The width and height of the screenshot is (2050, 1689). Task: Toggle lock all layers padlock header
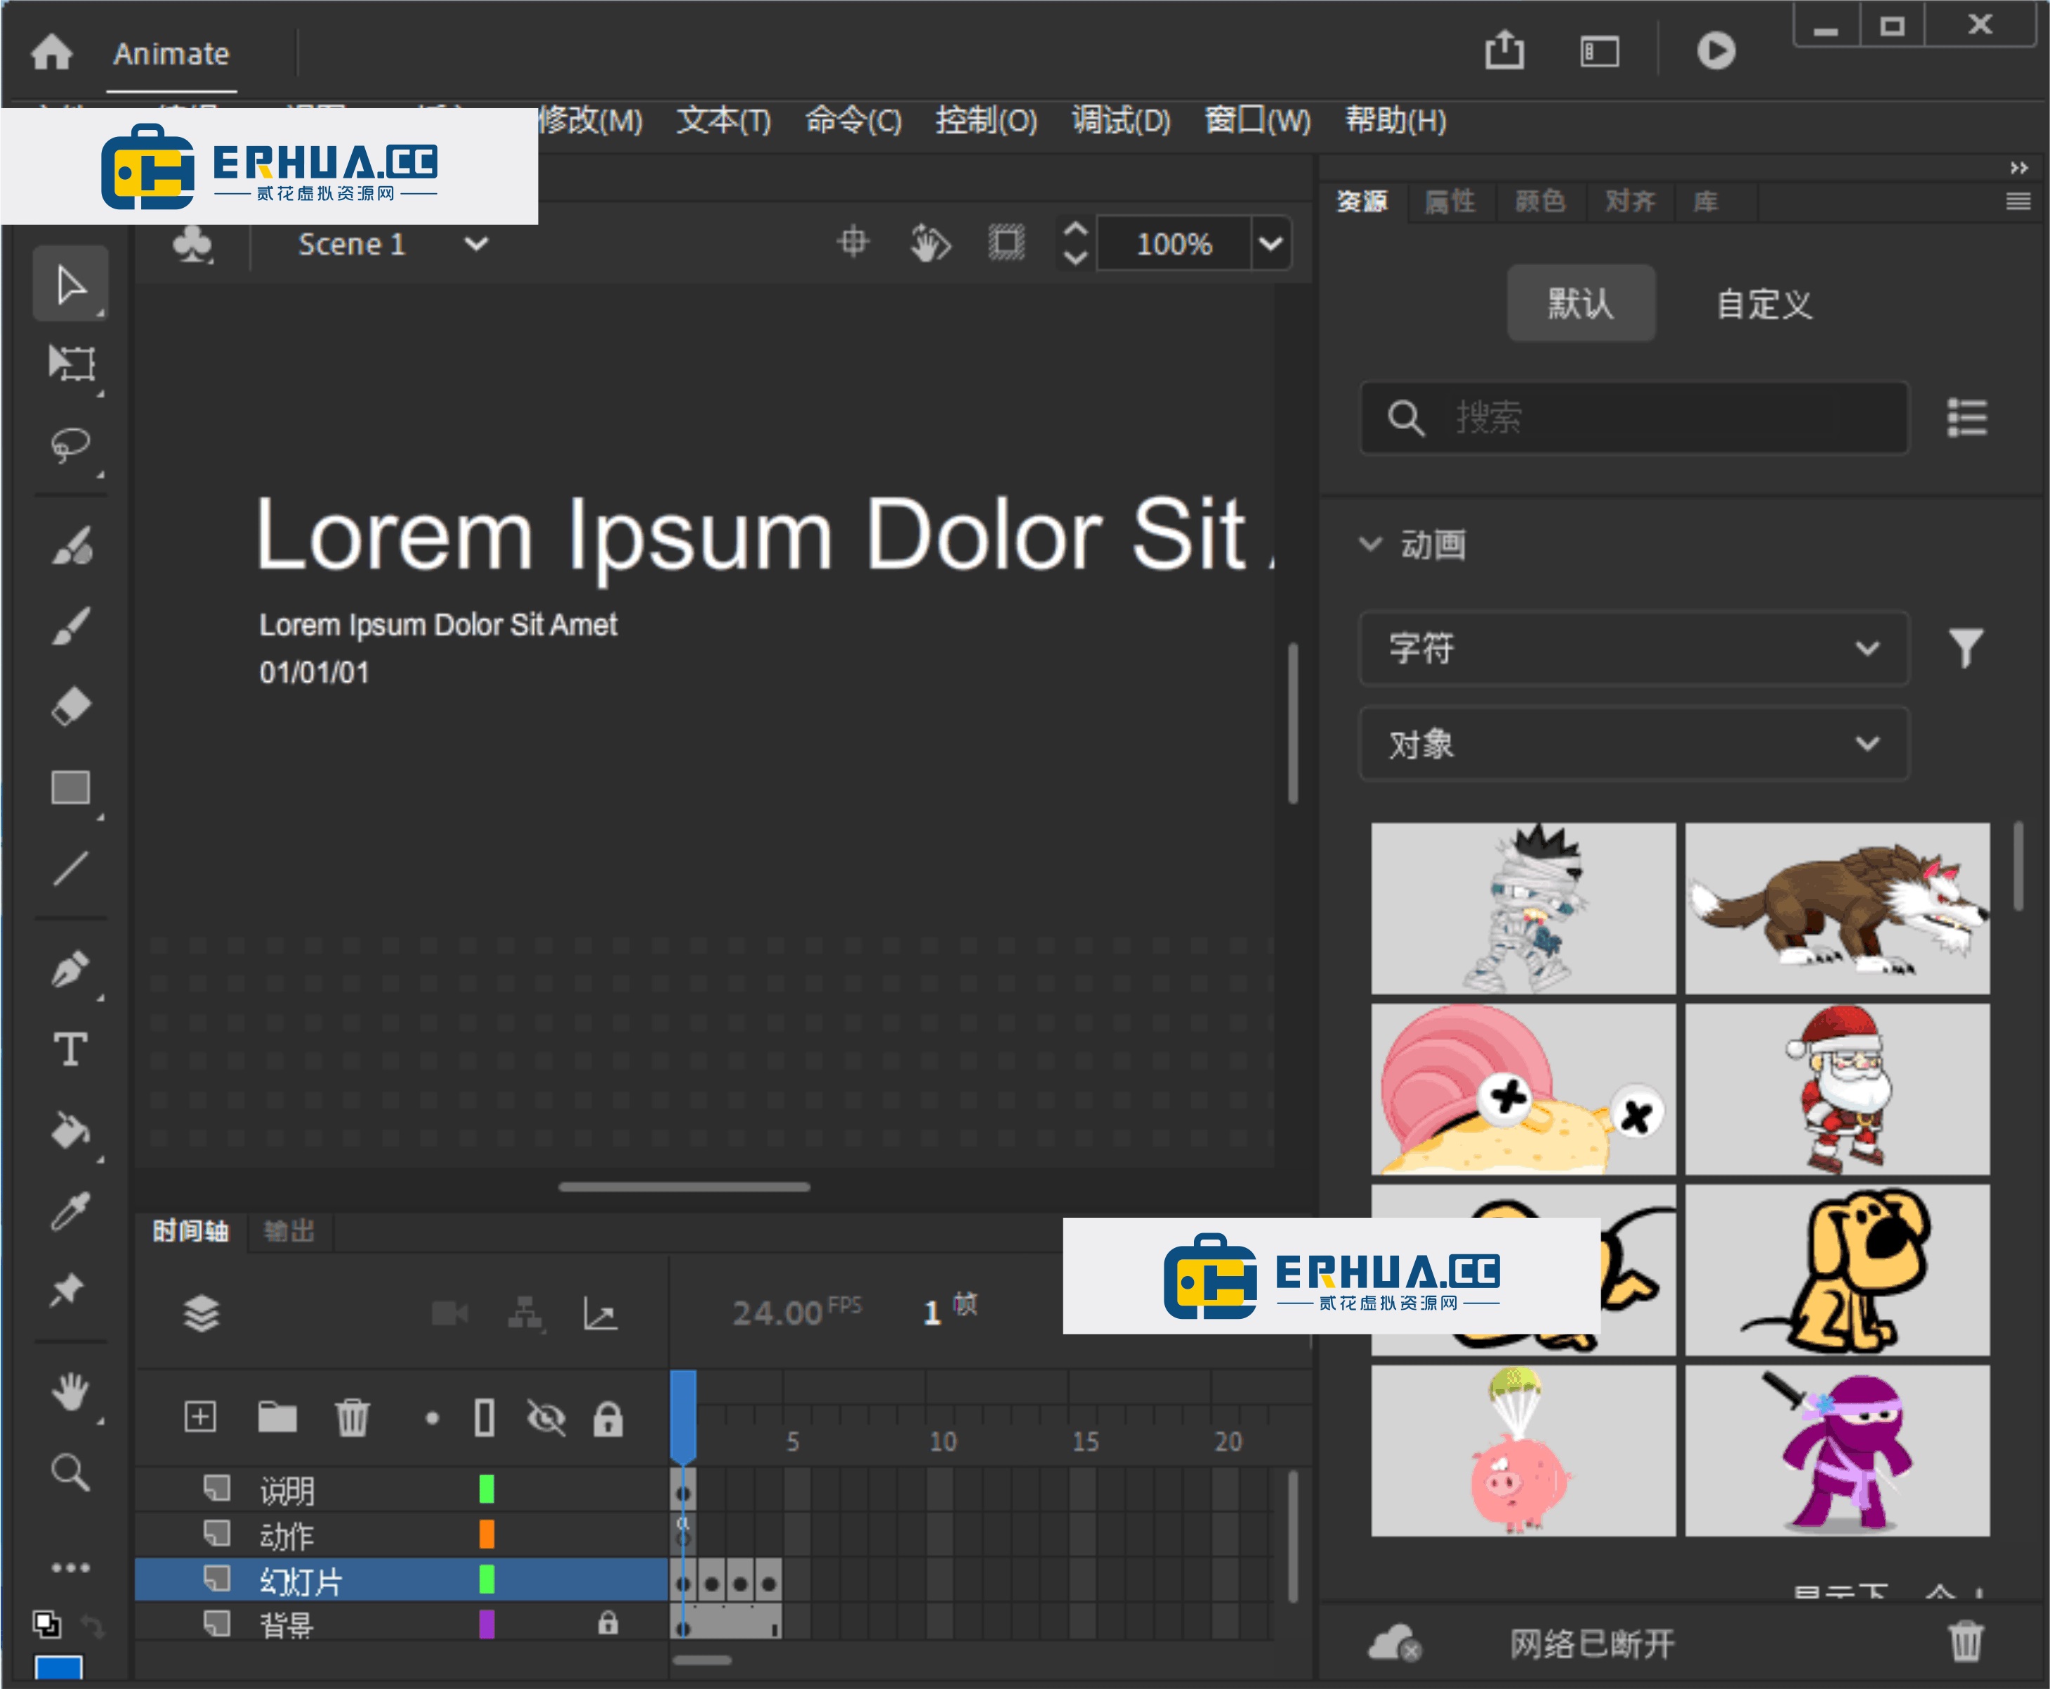tap(607, 1419)
